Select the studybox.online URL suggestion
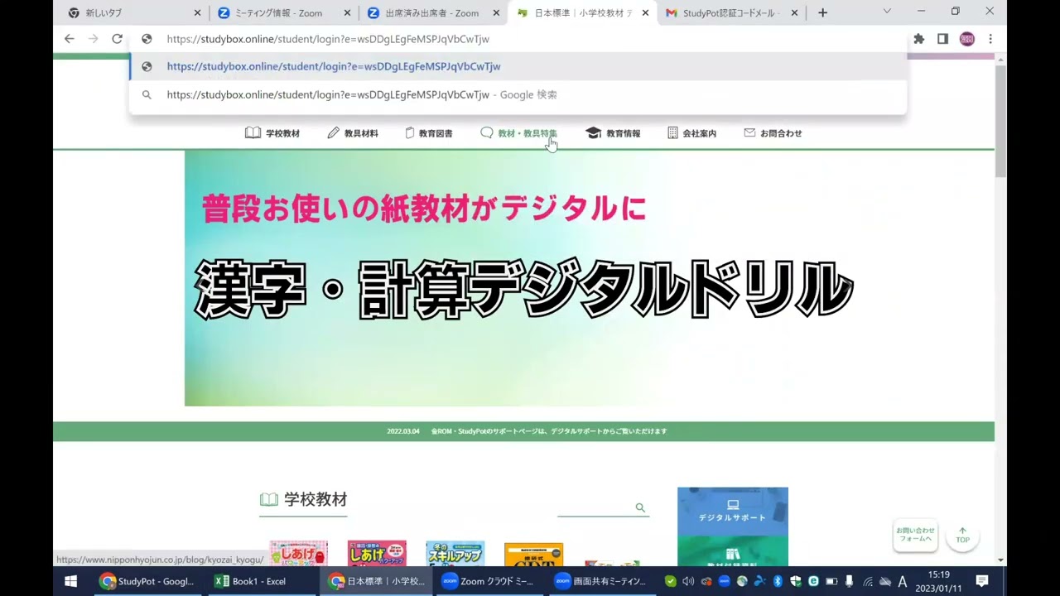The height and width of the screenshot is (596, 1060). 518,66
